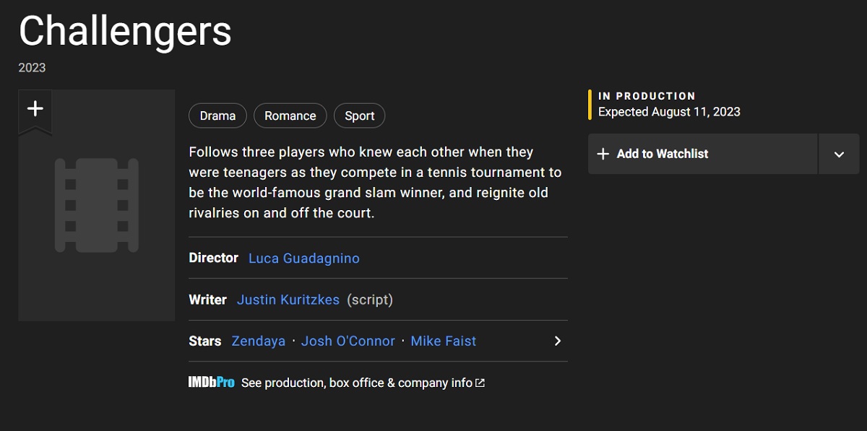Screen dimensions: 867x431
Task: Open writer Justin Kuritzkes's page
Action: point(288,300)
